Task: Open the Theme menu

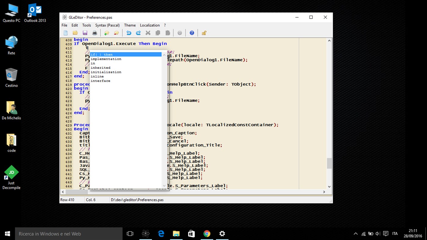Action: [130, 25]
